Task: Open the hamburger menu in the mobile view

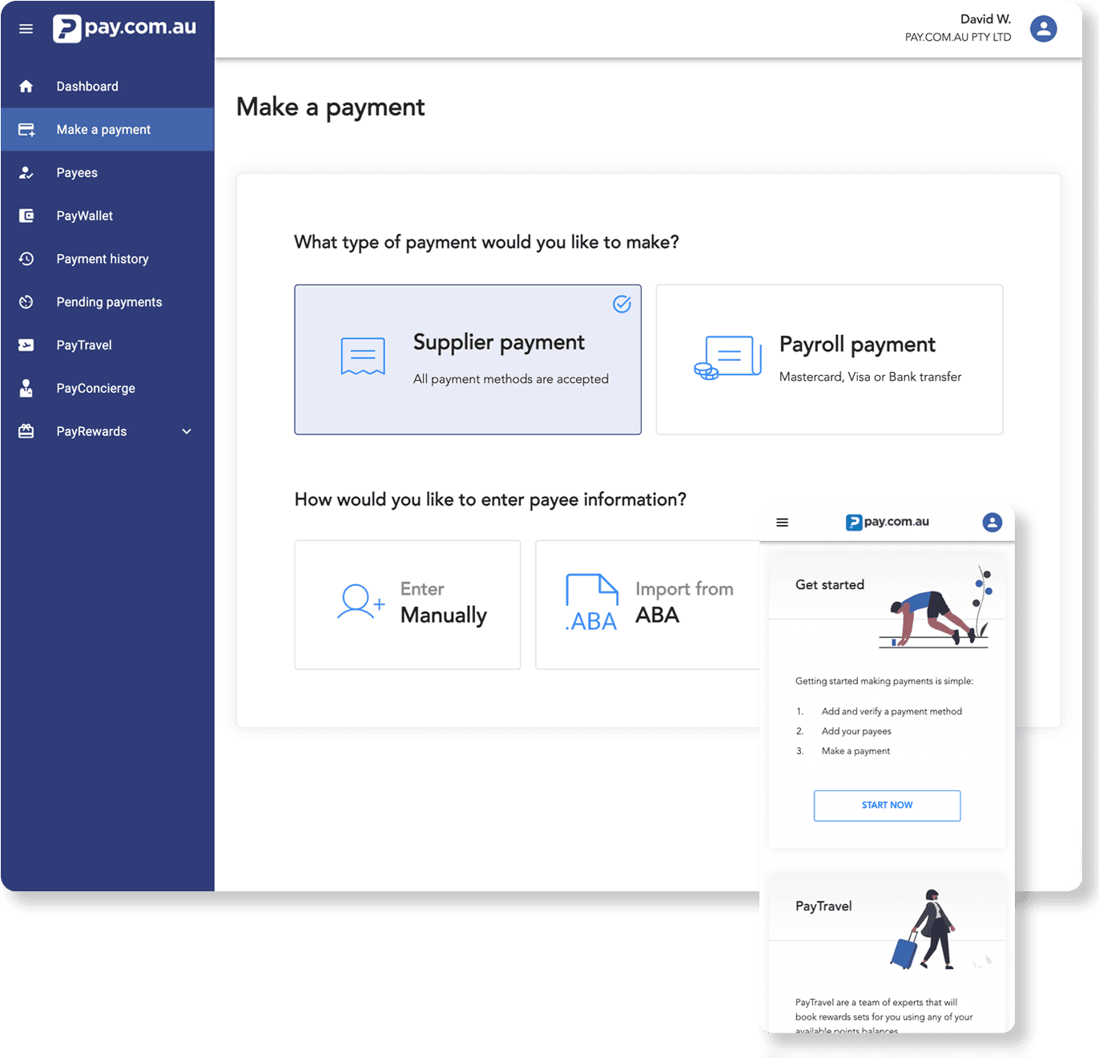Action: click(783, 523)
